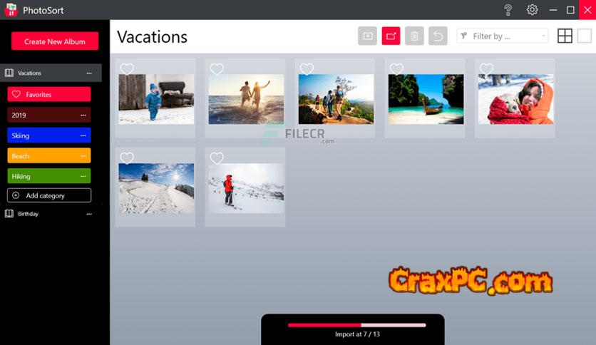Click the Add category button
Screen dimensions: 596x345
pos(49,195)
